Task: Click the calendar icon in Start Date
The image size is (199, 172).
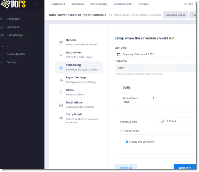Action: point(119,54)
